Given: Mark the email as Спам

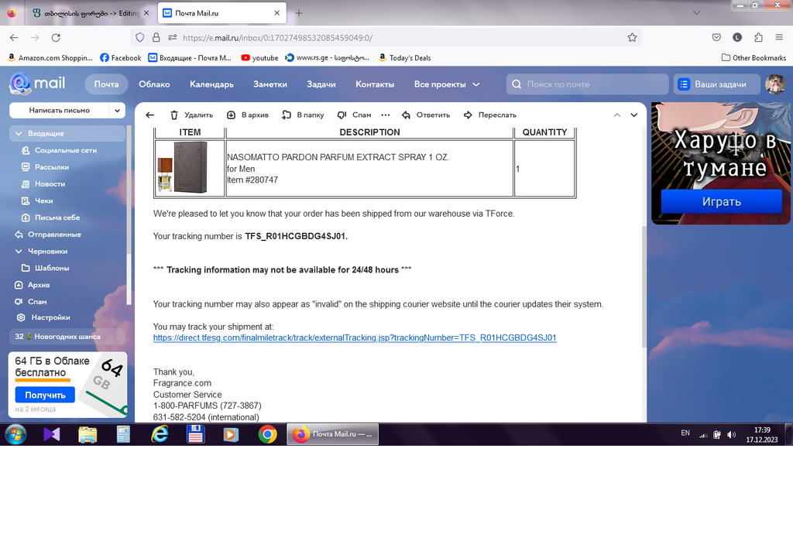Looking at the screenshot, I should (355, 115).
